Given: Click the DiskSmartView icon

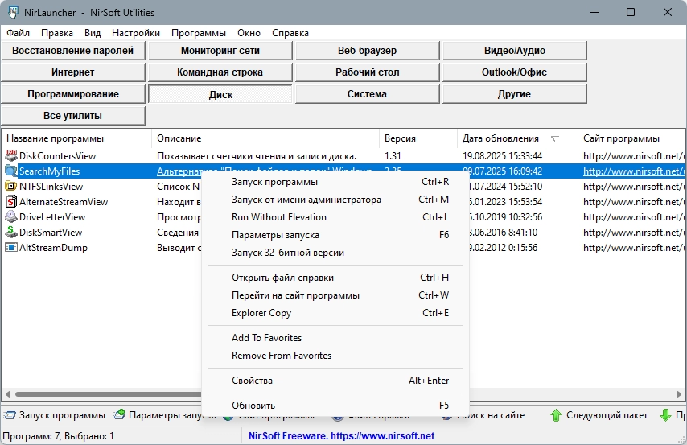Looking at the screenshot, I should pyautogui.click(x=11, y=233).
